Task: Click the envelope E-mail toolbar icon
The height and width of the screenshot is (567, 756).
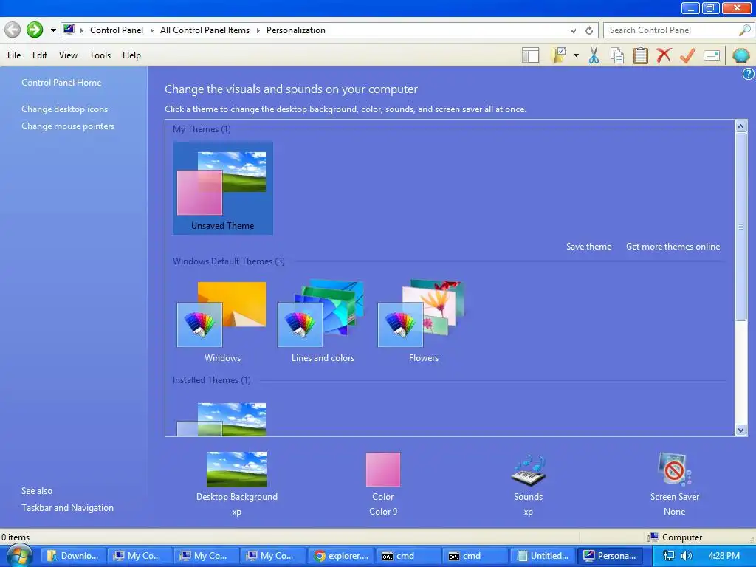Action: pos(712,55)
